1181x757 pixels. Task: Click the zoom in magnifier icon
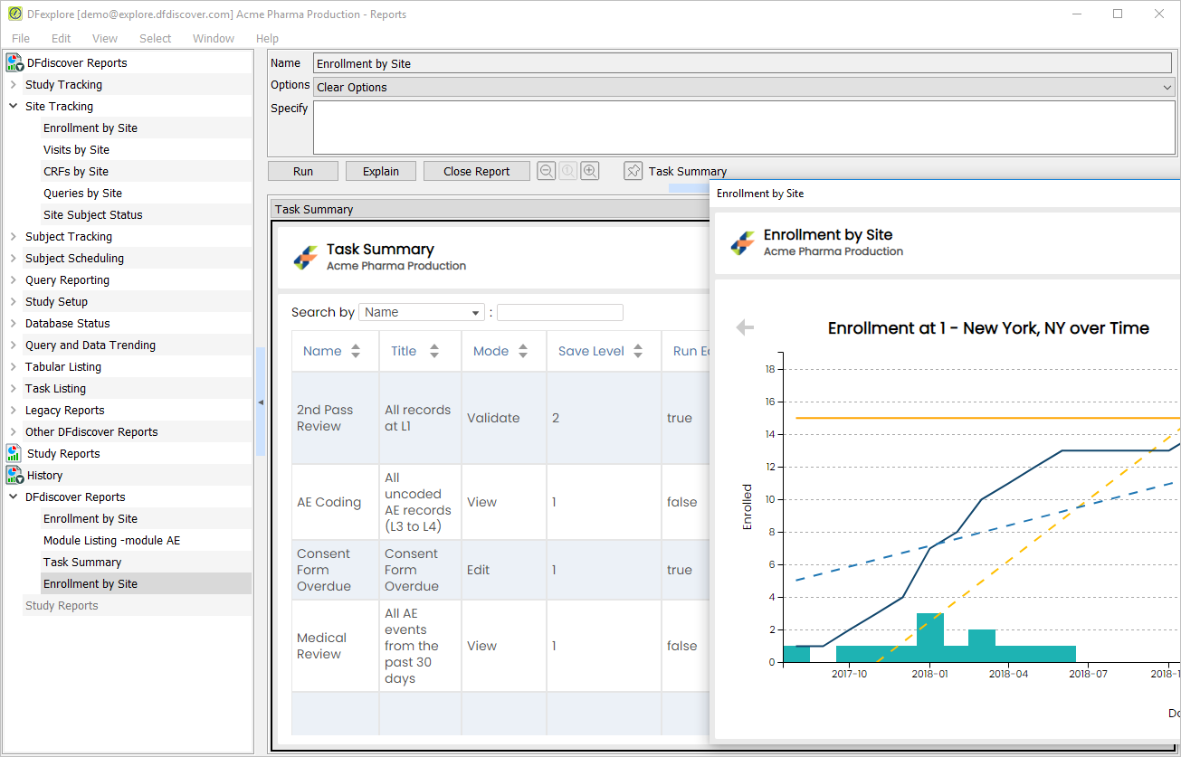tap(590, 171)
